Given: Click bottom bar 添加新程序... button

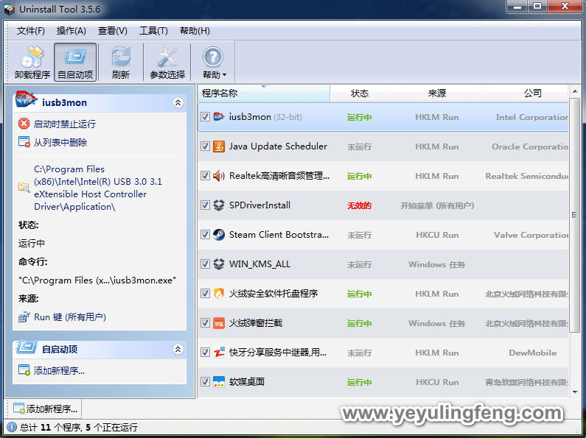Looking at the screenshot, I should click(x=45, y=409).
